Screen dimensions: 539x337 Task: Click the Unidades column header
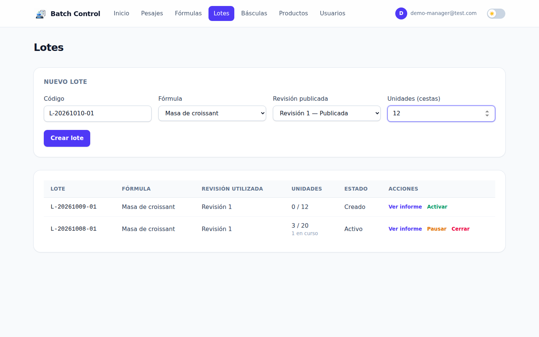pyautogui.click(x=307, y=189)
